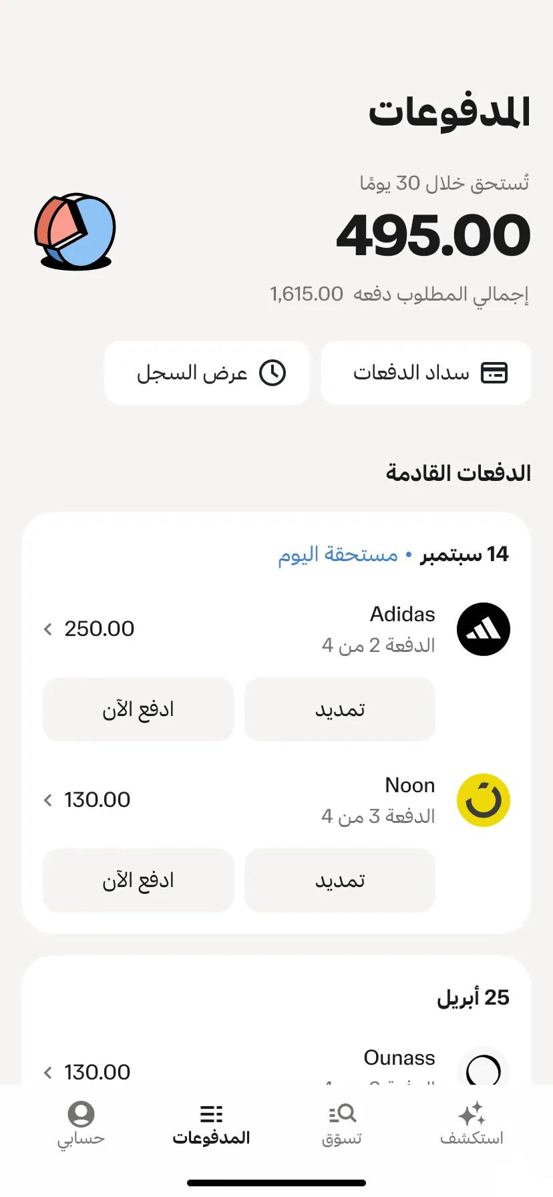Tap the yellow Noon logo icon
This screenshot has height=1197, width=553.
coord(484,800)
